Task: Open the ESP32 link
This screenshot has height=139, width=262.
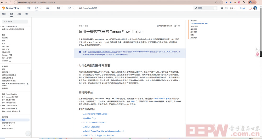Action: pos(133,101)
